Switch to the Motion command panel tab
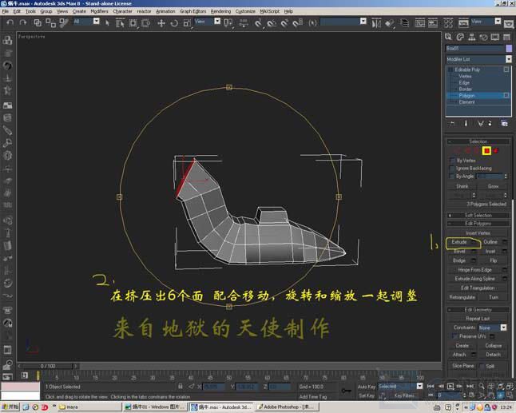Viewport: 516px width, 413px height. [x=483, y=37]
